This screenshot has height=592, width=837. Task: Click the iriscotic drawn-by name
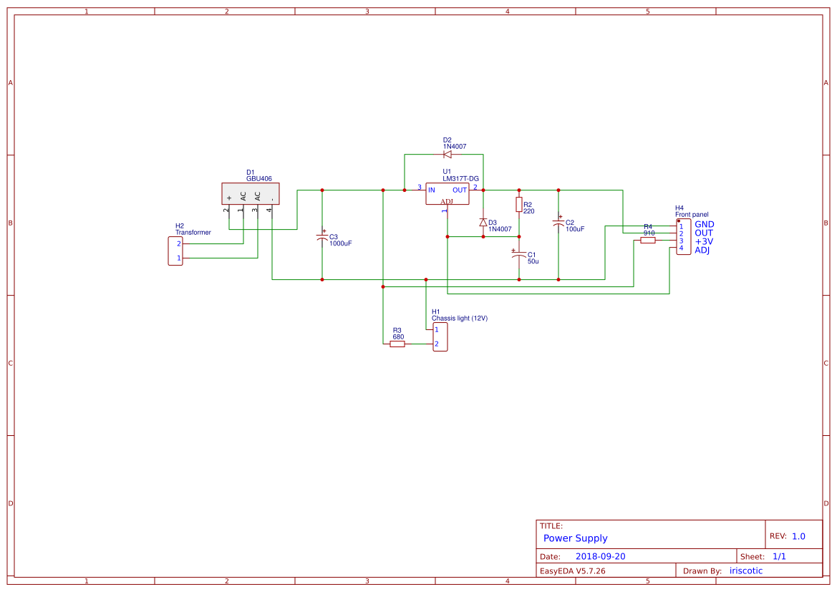pyautogui.click(x=745, y=571)
